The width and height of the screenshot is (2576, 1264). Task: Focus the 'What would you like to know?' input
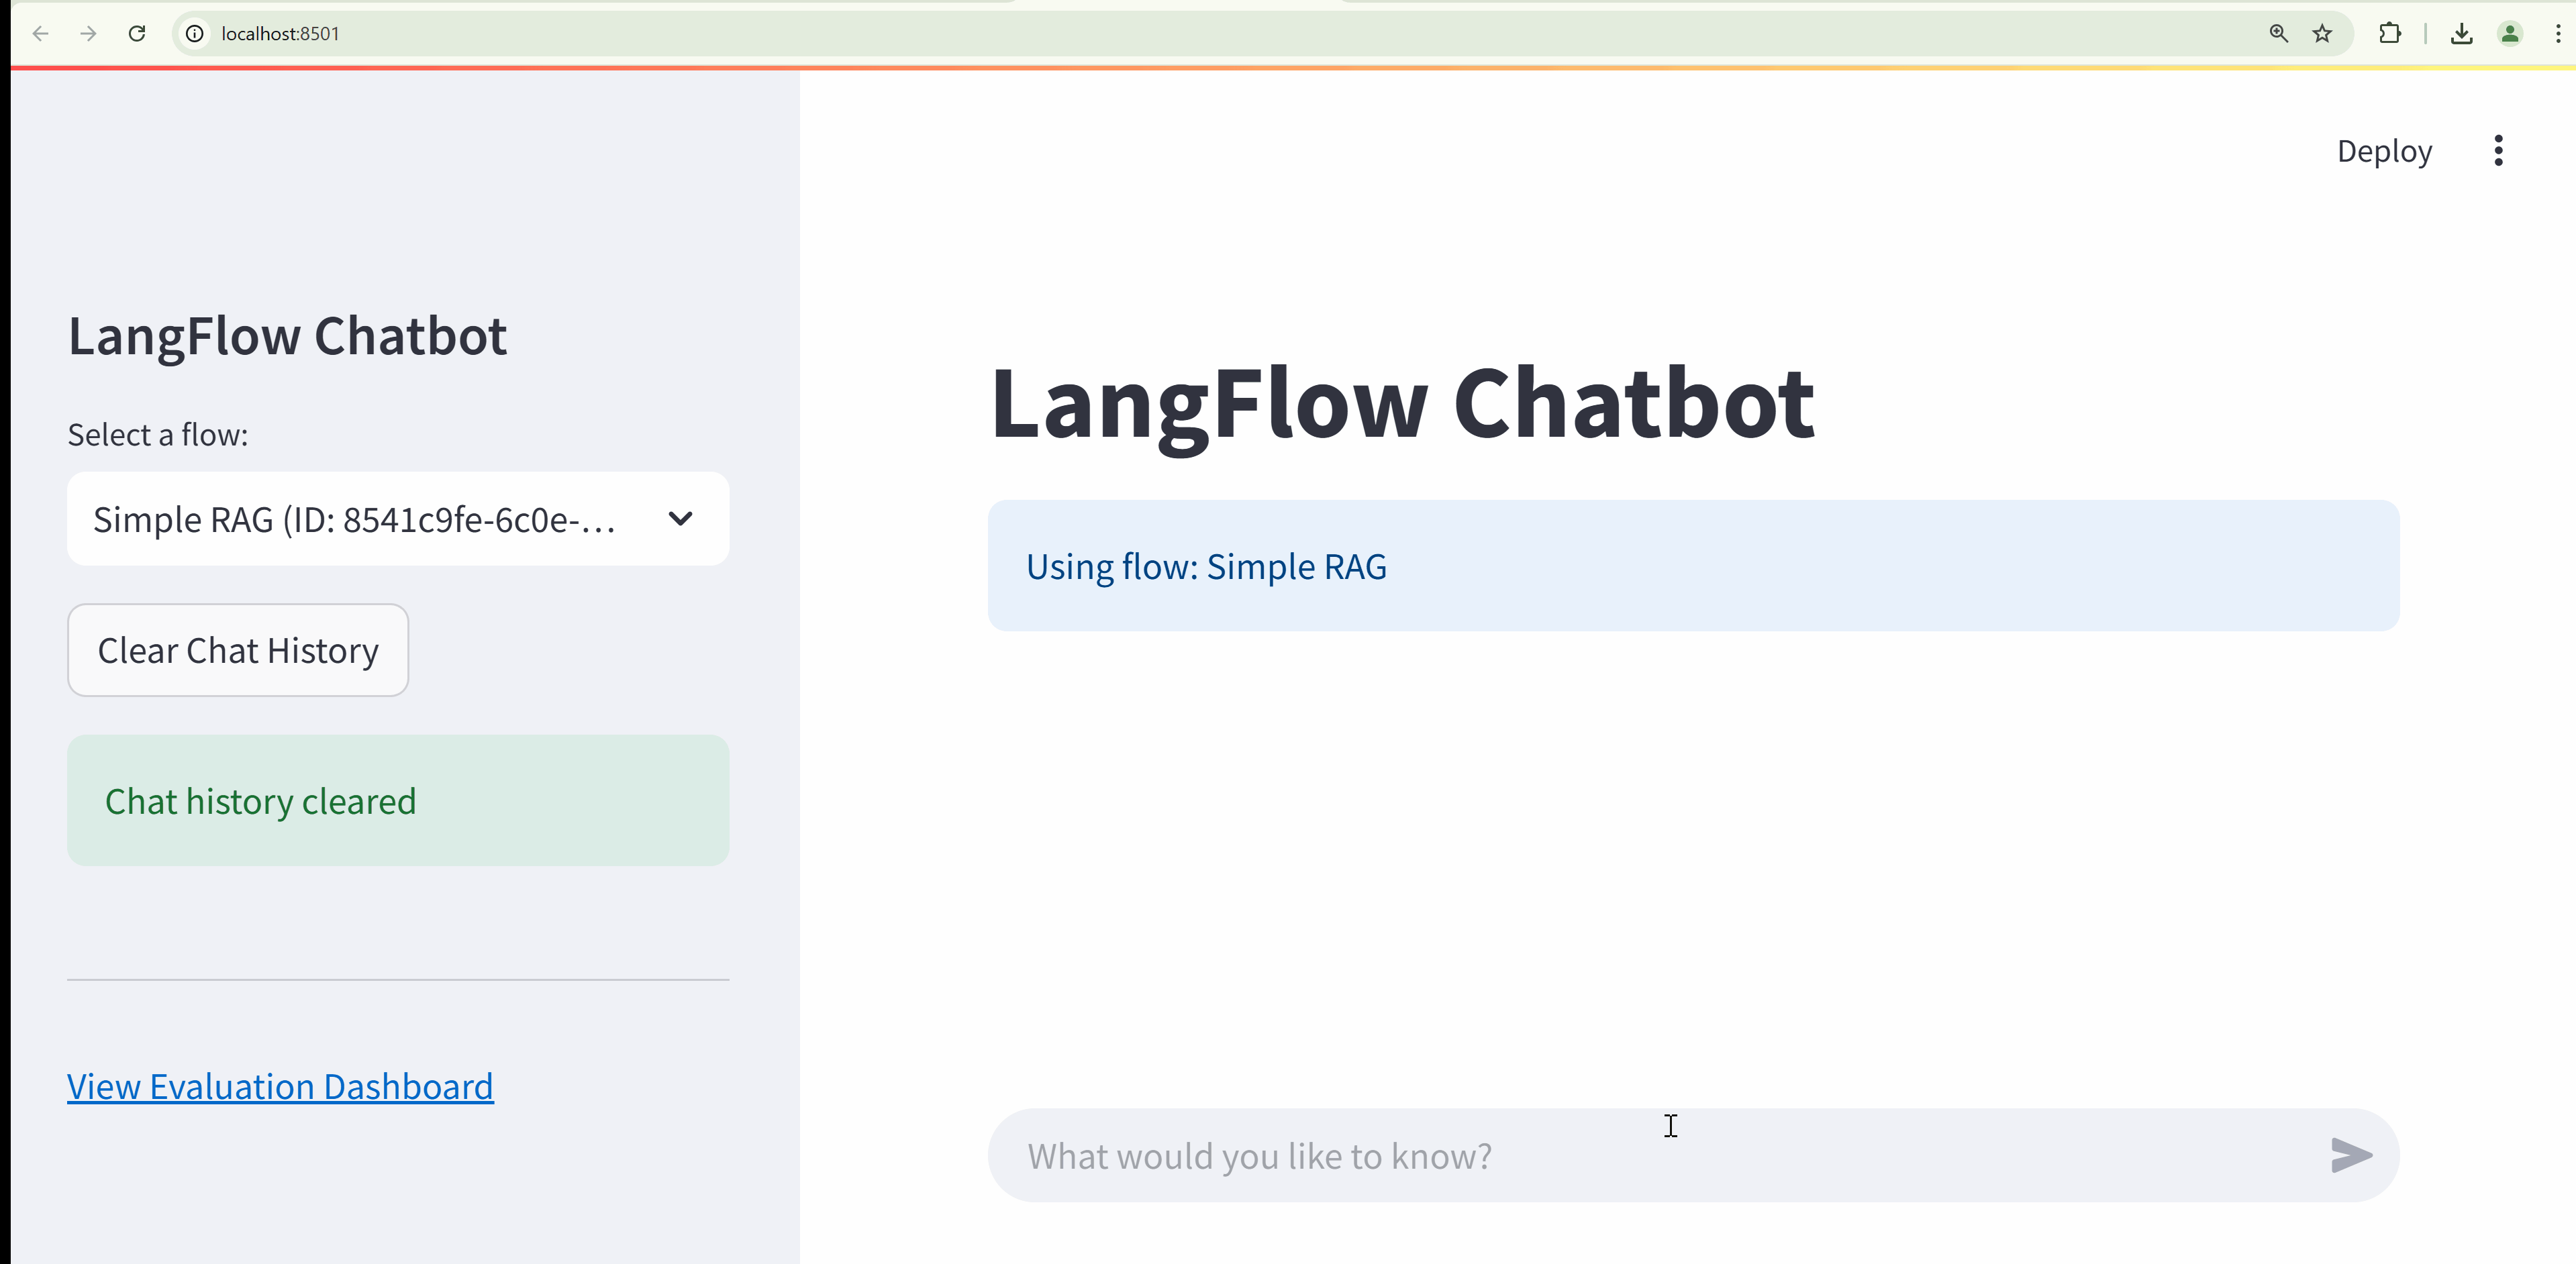point(1600,1156)
